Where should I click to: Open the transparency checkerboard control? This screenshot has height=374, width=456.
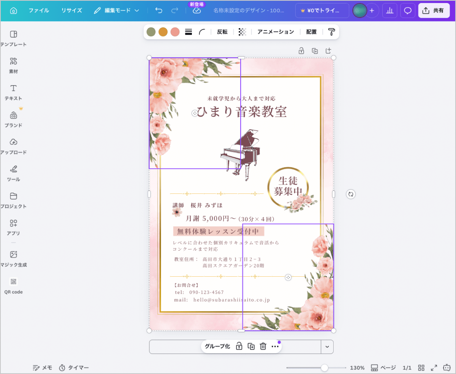242,32
